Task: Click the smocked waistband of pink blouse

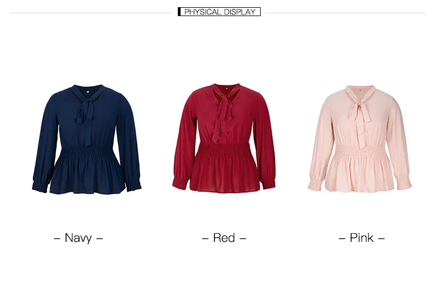Action: pos(359,153)
